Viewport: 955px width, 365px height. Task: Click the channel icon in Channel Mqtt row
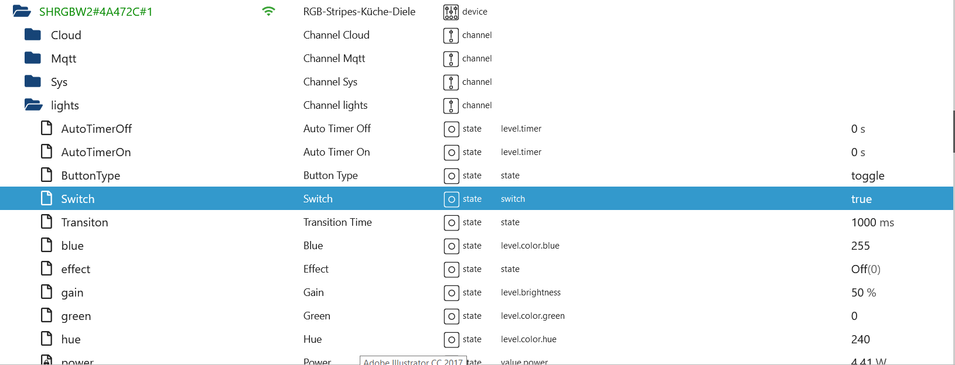click(451, 58)
